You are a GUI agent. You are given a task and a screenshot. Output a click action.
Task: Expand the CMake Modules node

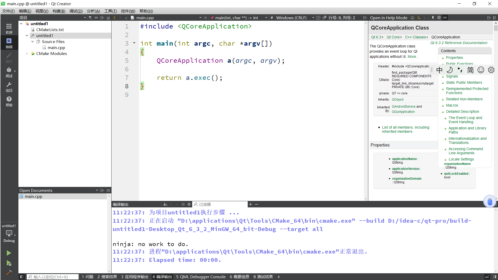pos(27,53)
